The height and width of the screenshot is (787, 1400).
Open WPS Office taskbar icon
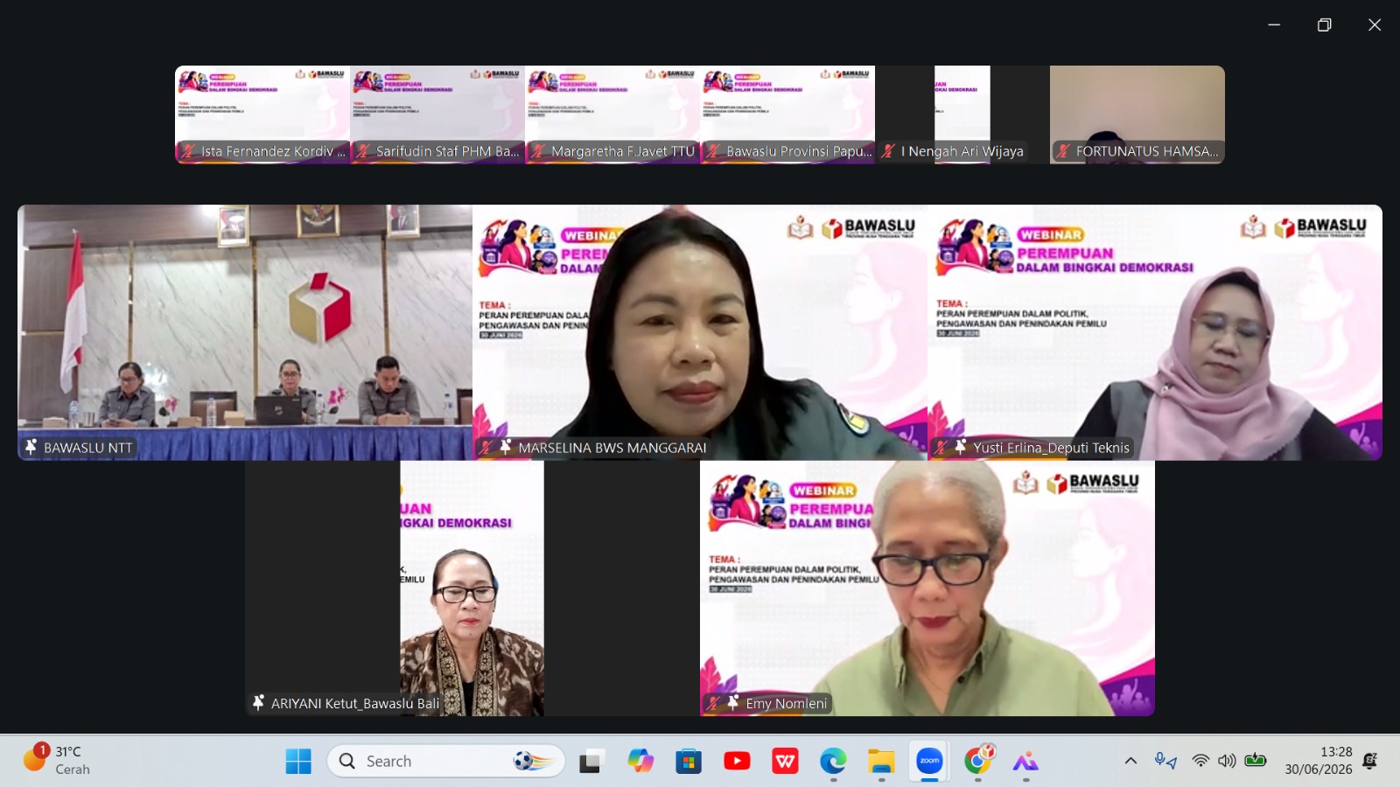click(785, 762)
